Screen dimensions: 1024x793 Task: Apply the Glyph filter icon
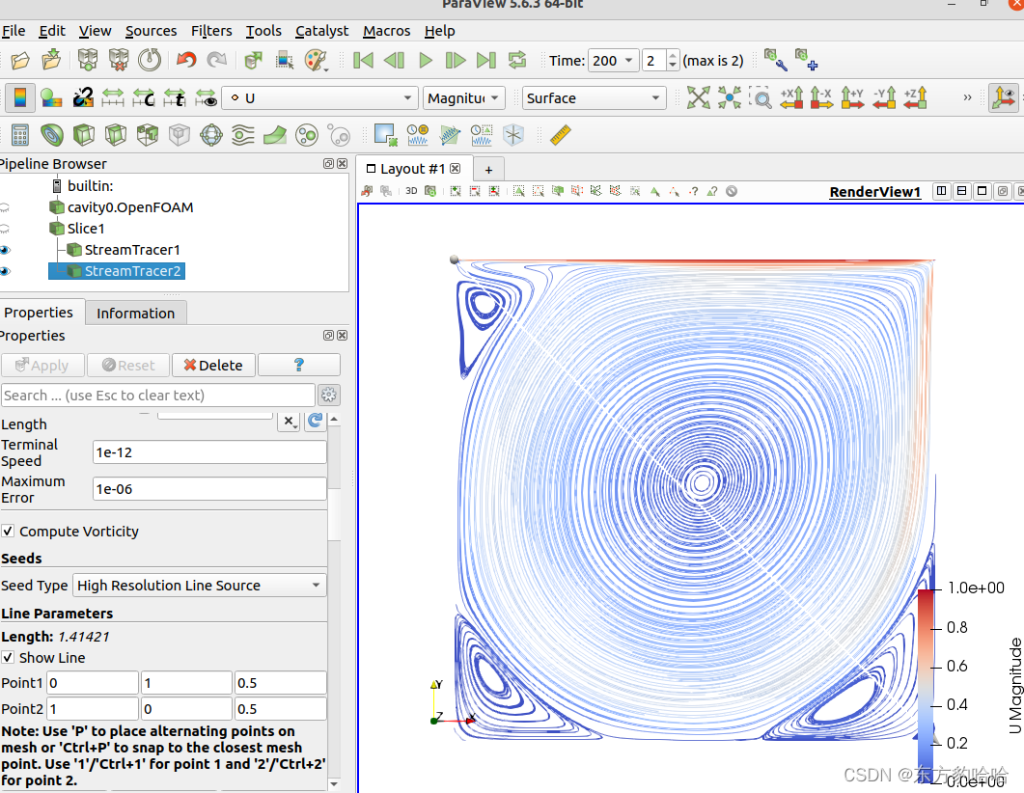[211, 135]
